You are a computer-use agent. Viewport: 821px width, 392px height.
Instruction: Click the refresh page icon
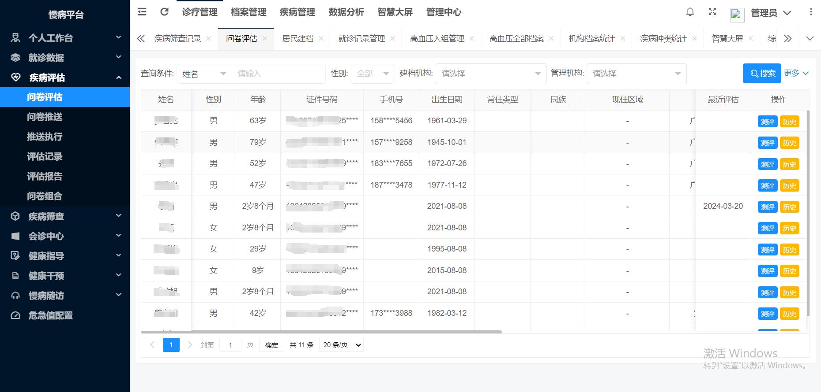click(164, 12)
